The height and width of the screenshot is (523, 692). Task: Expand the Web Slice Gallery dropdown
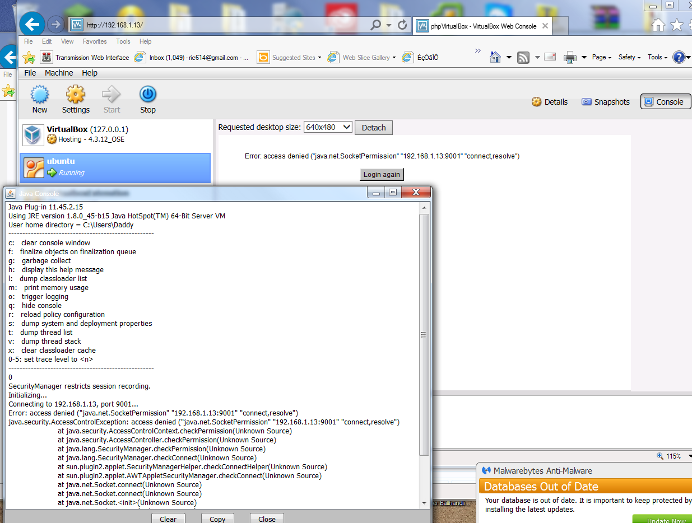[x=394, y=58]
